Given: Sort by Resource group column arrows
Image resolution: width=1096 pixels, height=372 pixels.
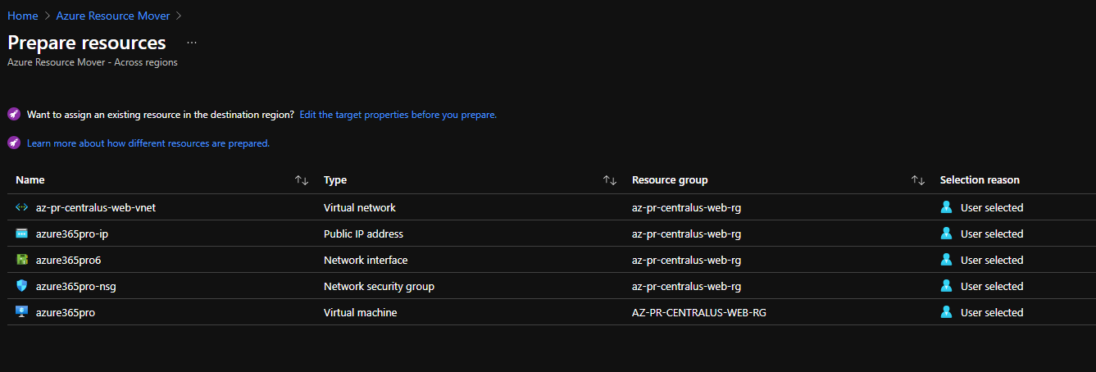Looking at the screenshot, I should click(x=918, y=180).
